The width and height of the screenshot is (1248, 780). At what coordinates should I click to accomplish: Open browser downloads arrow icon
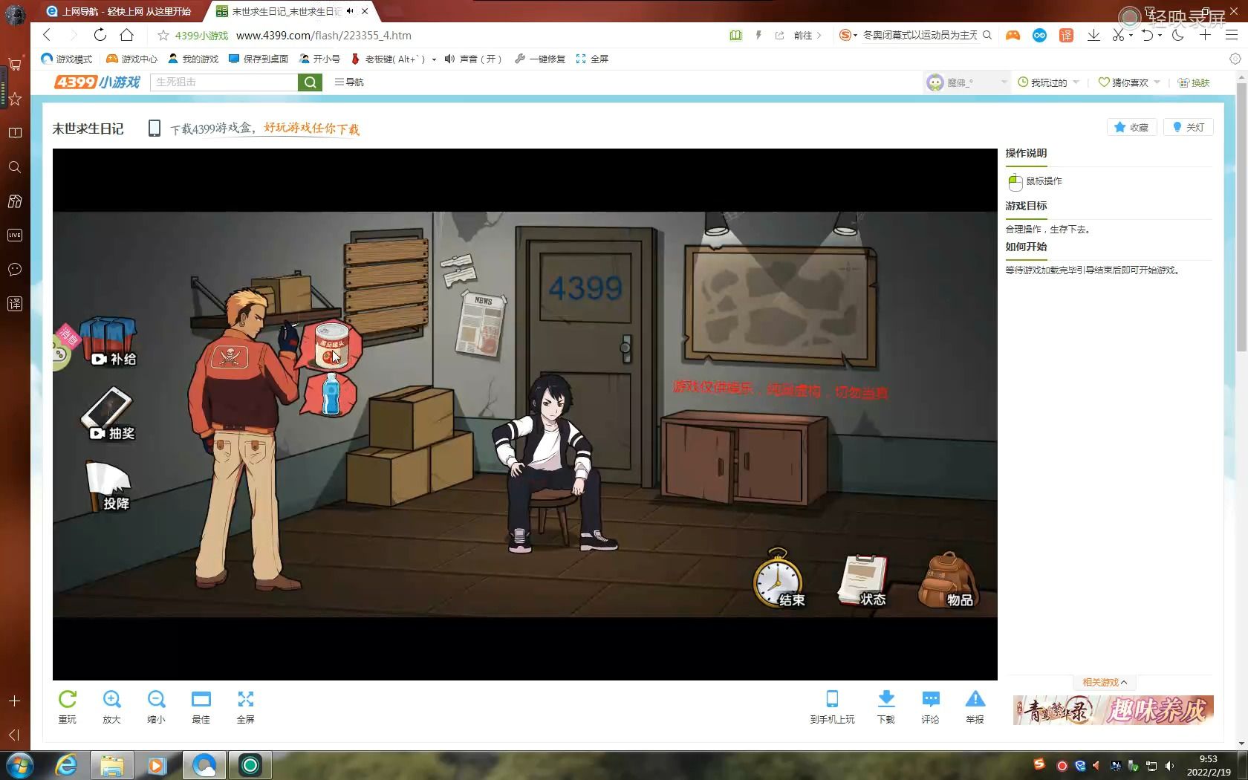[1093, 35]
